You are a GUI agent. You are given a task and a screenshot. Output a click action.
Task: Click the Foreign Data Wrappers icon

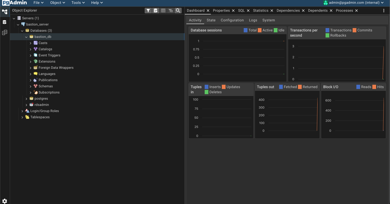36,67
